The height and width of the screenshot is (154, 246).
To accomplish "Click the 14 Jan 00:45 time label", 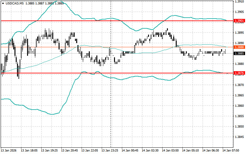I will pos(130,151).
